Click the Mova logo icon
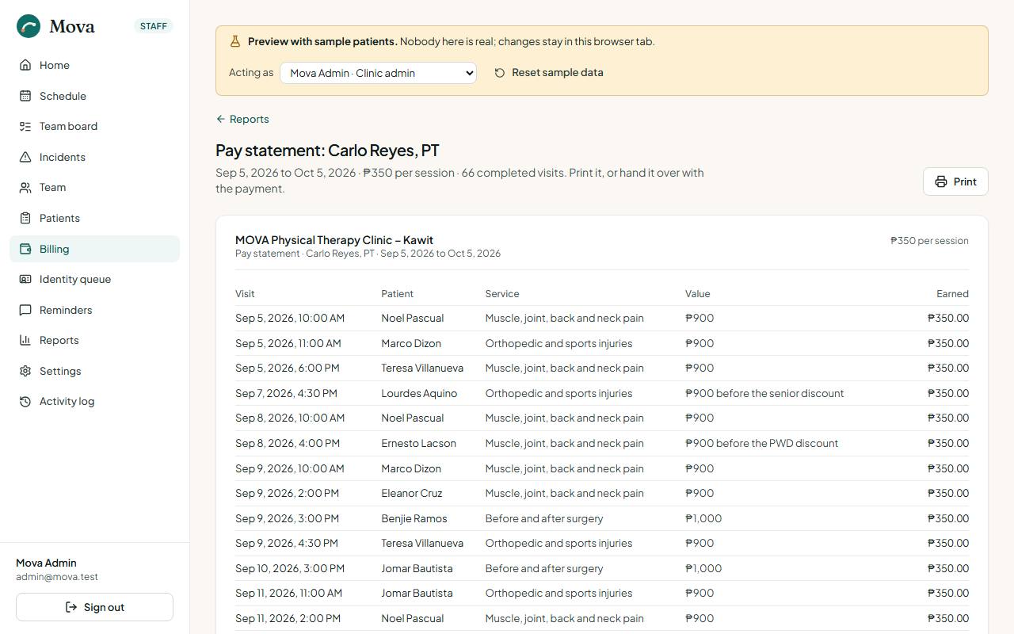 pos(29,26)
